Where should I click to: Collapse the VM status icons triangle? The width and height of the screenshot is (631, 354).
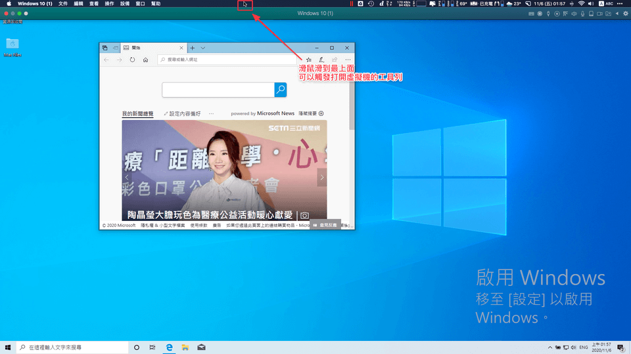[x=617, y=14]
